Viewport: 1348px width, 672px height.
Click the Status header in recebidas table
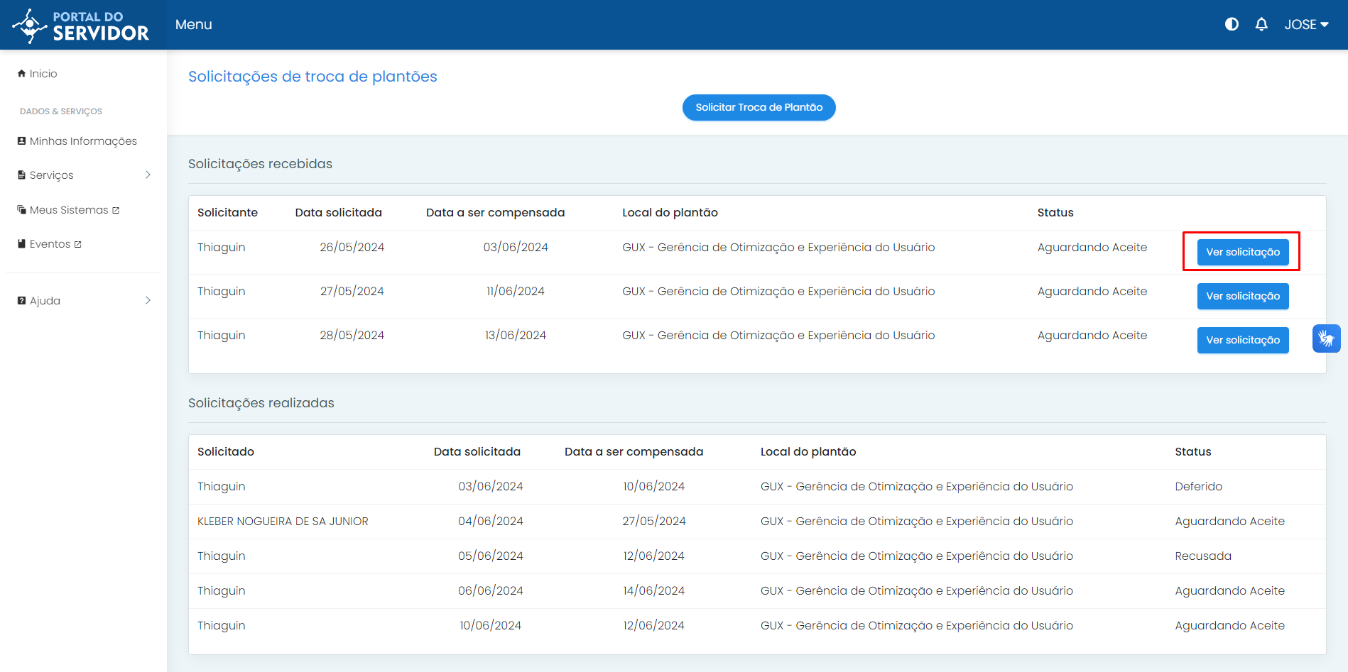tap(1055, 212)
